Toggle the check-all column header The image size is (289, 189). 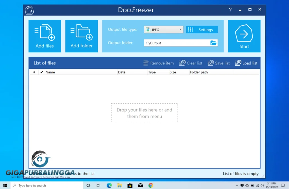pyautogui.click(x=42, y=72)
